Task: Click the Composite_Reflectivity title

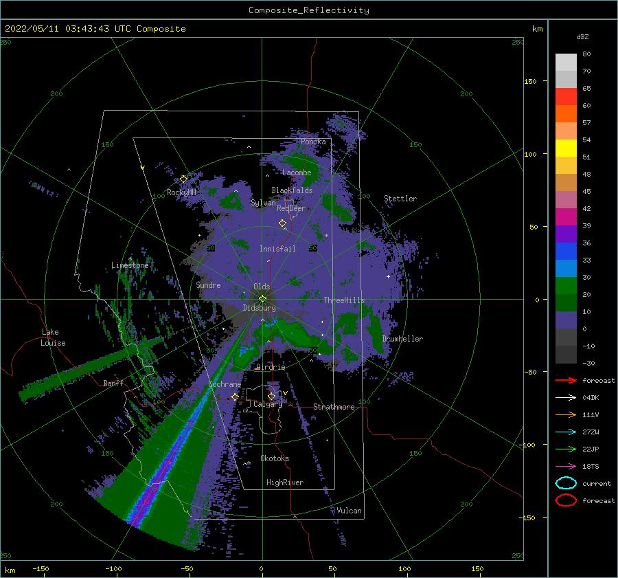Action: (x=309, y=10)
